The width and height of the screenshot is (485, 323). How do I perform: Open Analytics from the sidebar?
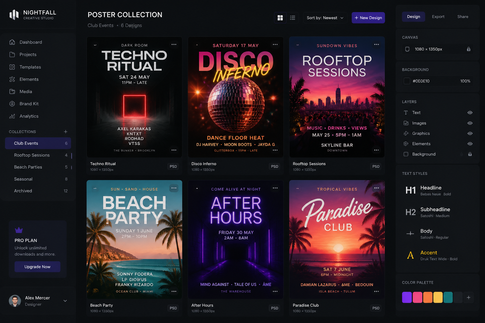(29, 116)
